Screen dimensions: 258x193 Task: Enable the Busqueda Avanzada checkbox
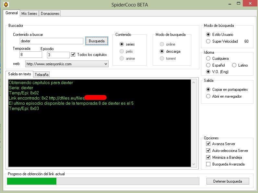pos(208,164)
